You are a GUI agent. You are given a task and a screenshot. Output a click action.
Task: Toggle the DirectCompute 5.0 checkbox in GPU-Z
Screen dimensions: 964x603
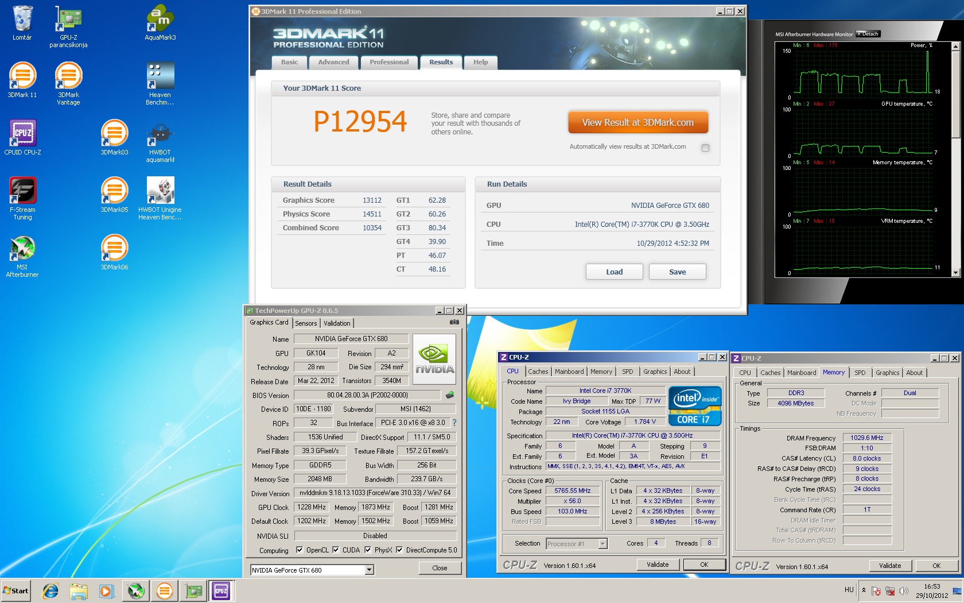click(399, 550)
